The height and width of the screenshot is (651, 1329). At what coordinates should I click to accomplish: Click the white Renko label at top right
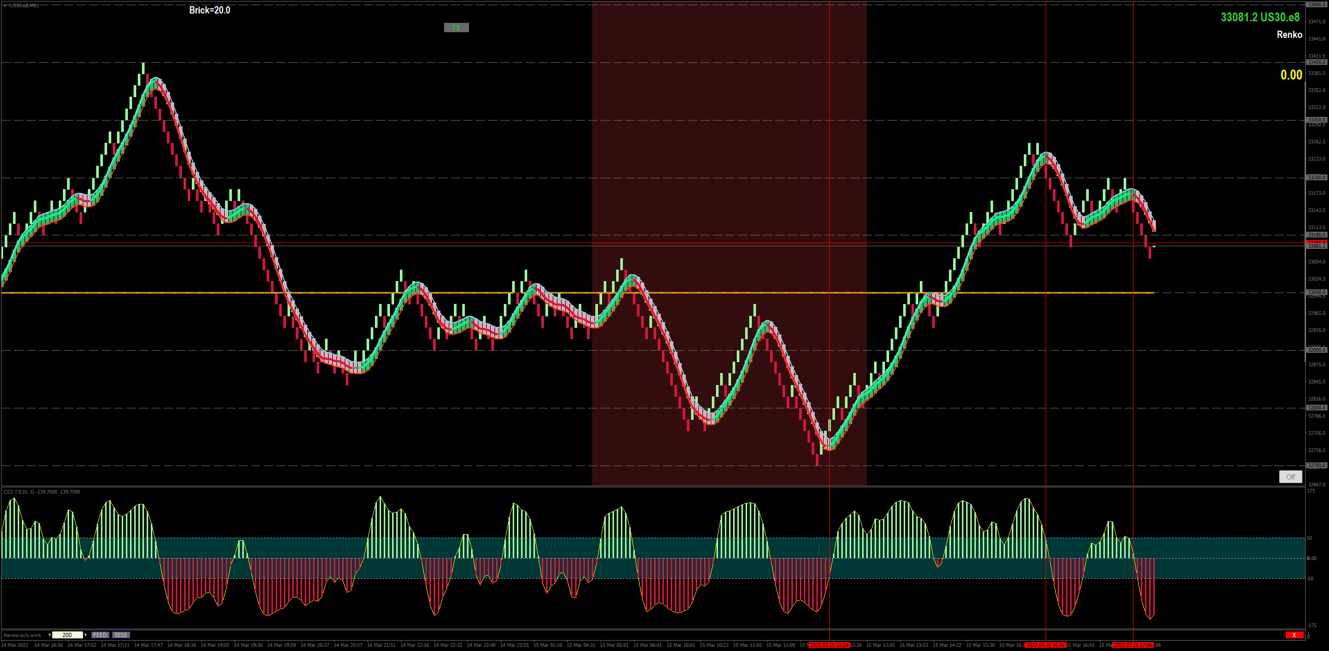click(x=1289, y=35)
